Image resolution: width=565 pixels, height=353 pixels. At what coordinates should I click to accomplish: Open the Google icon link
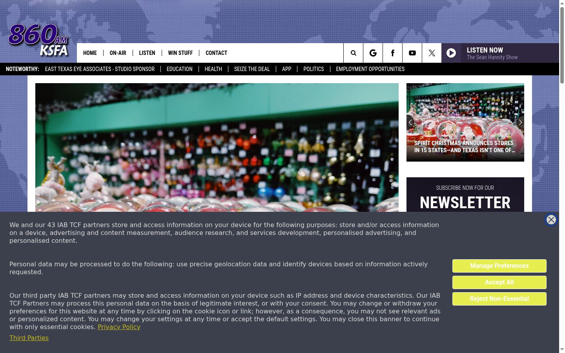point(373,53)
